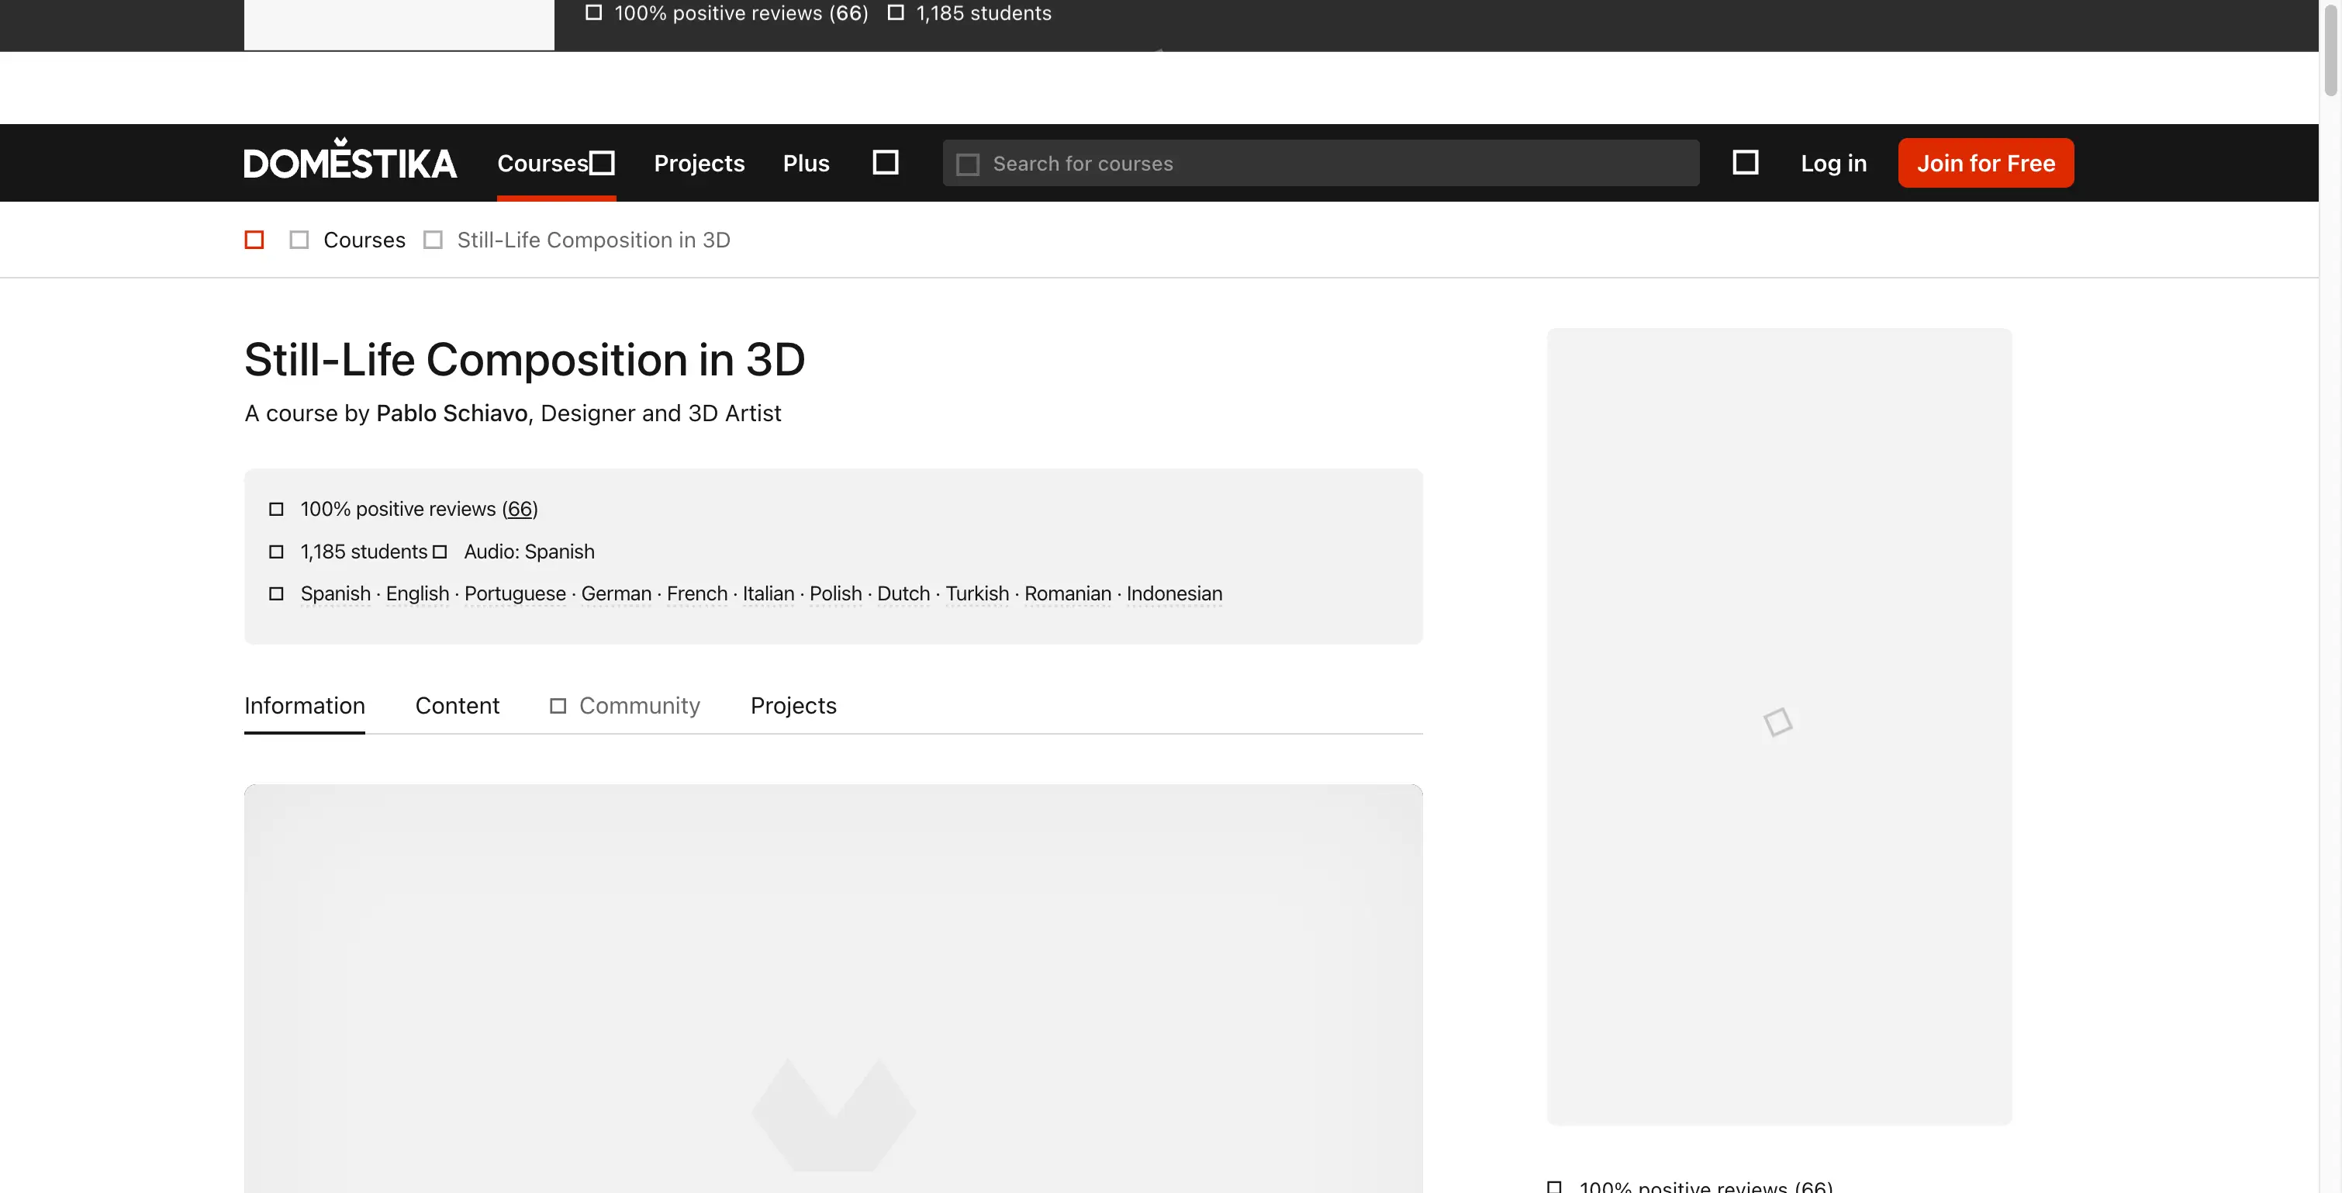This screenshot has height=1193, width=2342.
Task: Click the search magnifier icon in search bar
Action: (x=967, y=164)
